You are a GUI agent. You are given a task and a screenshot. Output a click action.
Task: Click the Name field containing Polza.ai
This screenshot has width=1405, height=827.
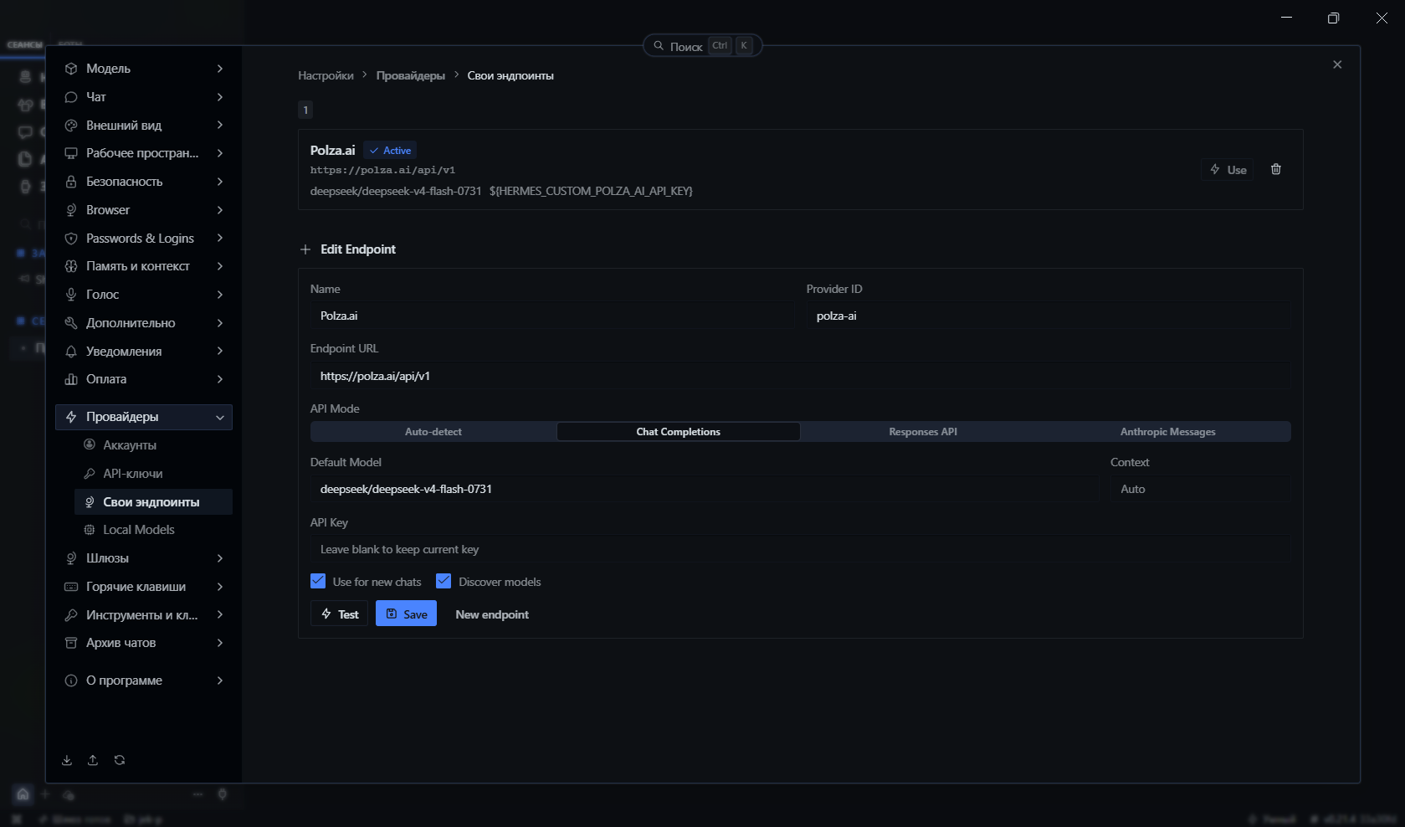[551, 316]
